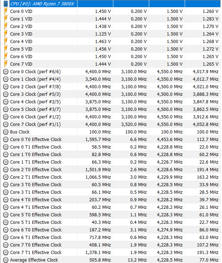Click the lightning icon for Core 7 VID
This screenshot has width=222, height=263.
[6, 64]
